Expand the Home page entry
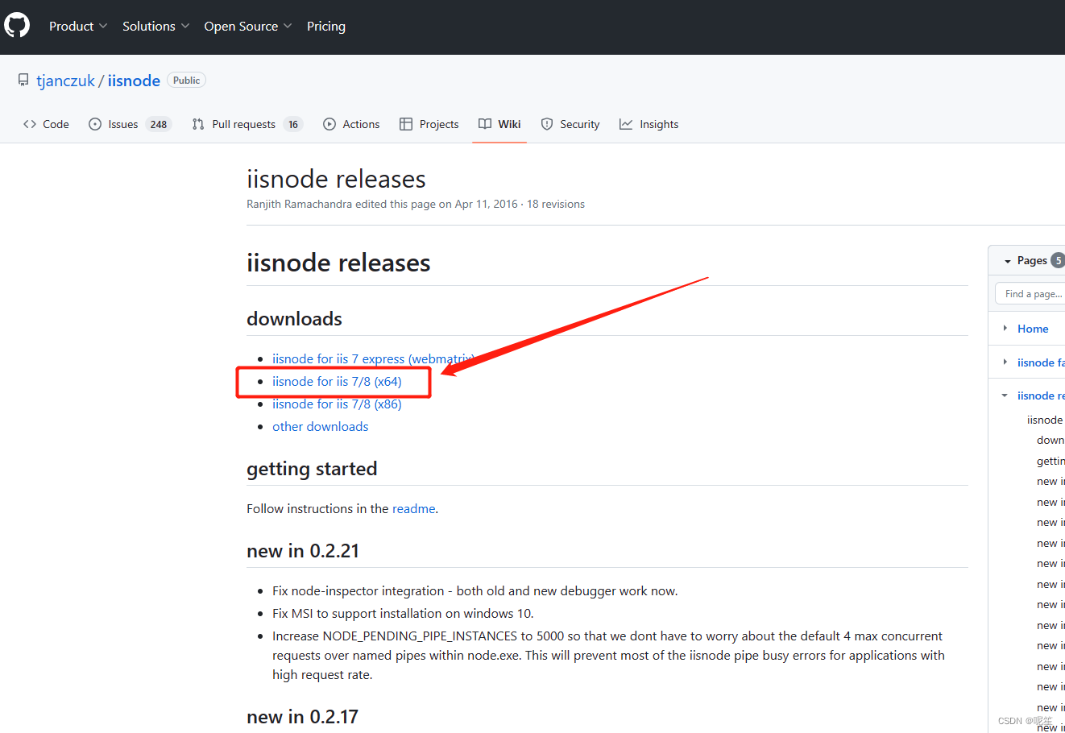The width and height of the screenshot is (1065, 733). tap(1005, 328)
